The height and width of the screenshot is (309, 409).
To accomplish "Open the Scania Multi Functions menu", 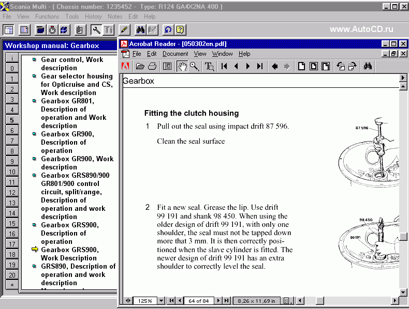I will (x=47, y=17).
